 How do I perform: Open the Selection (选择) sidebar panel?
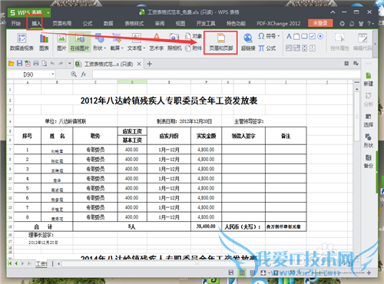369,121
